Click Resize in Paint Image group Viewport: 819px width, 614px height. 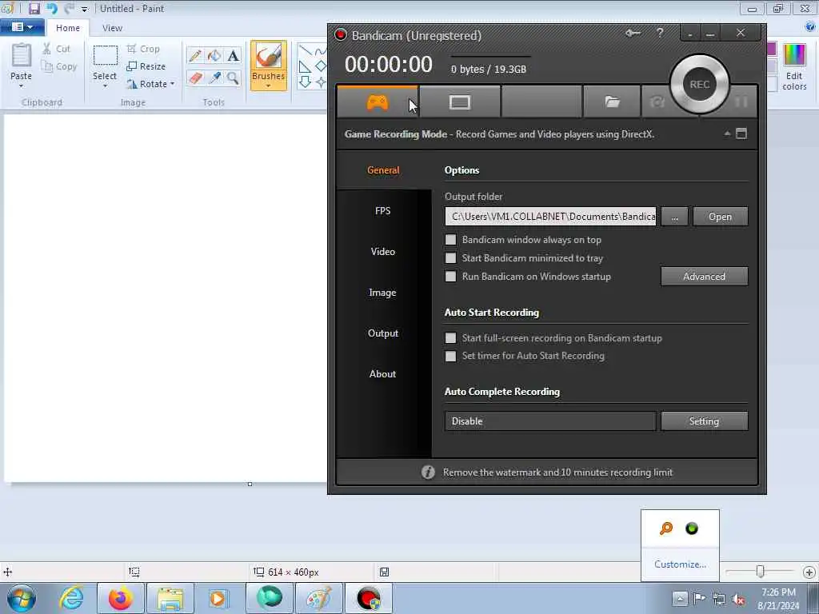coord(146,66)
